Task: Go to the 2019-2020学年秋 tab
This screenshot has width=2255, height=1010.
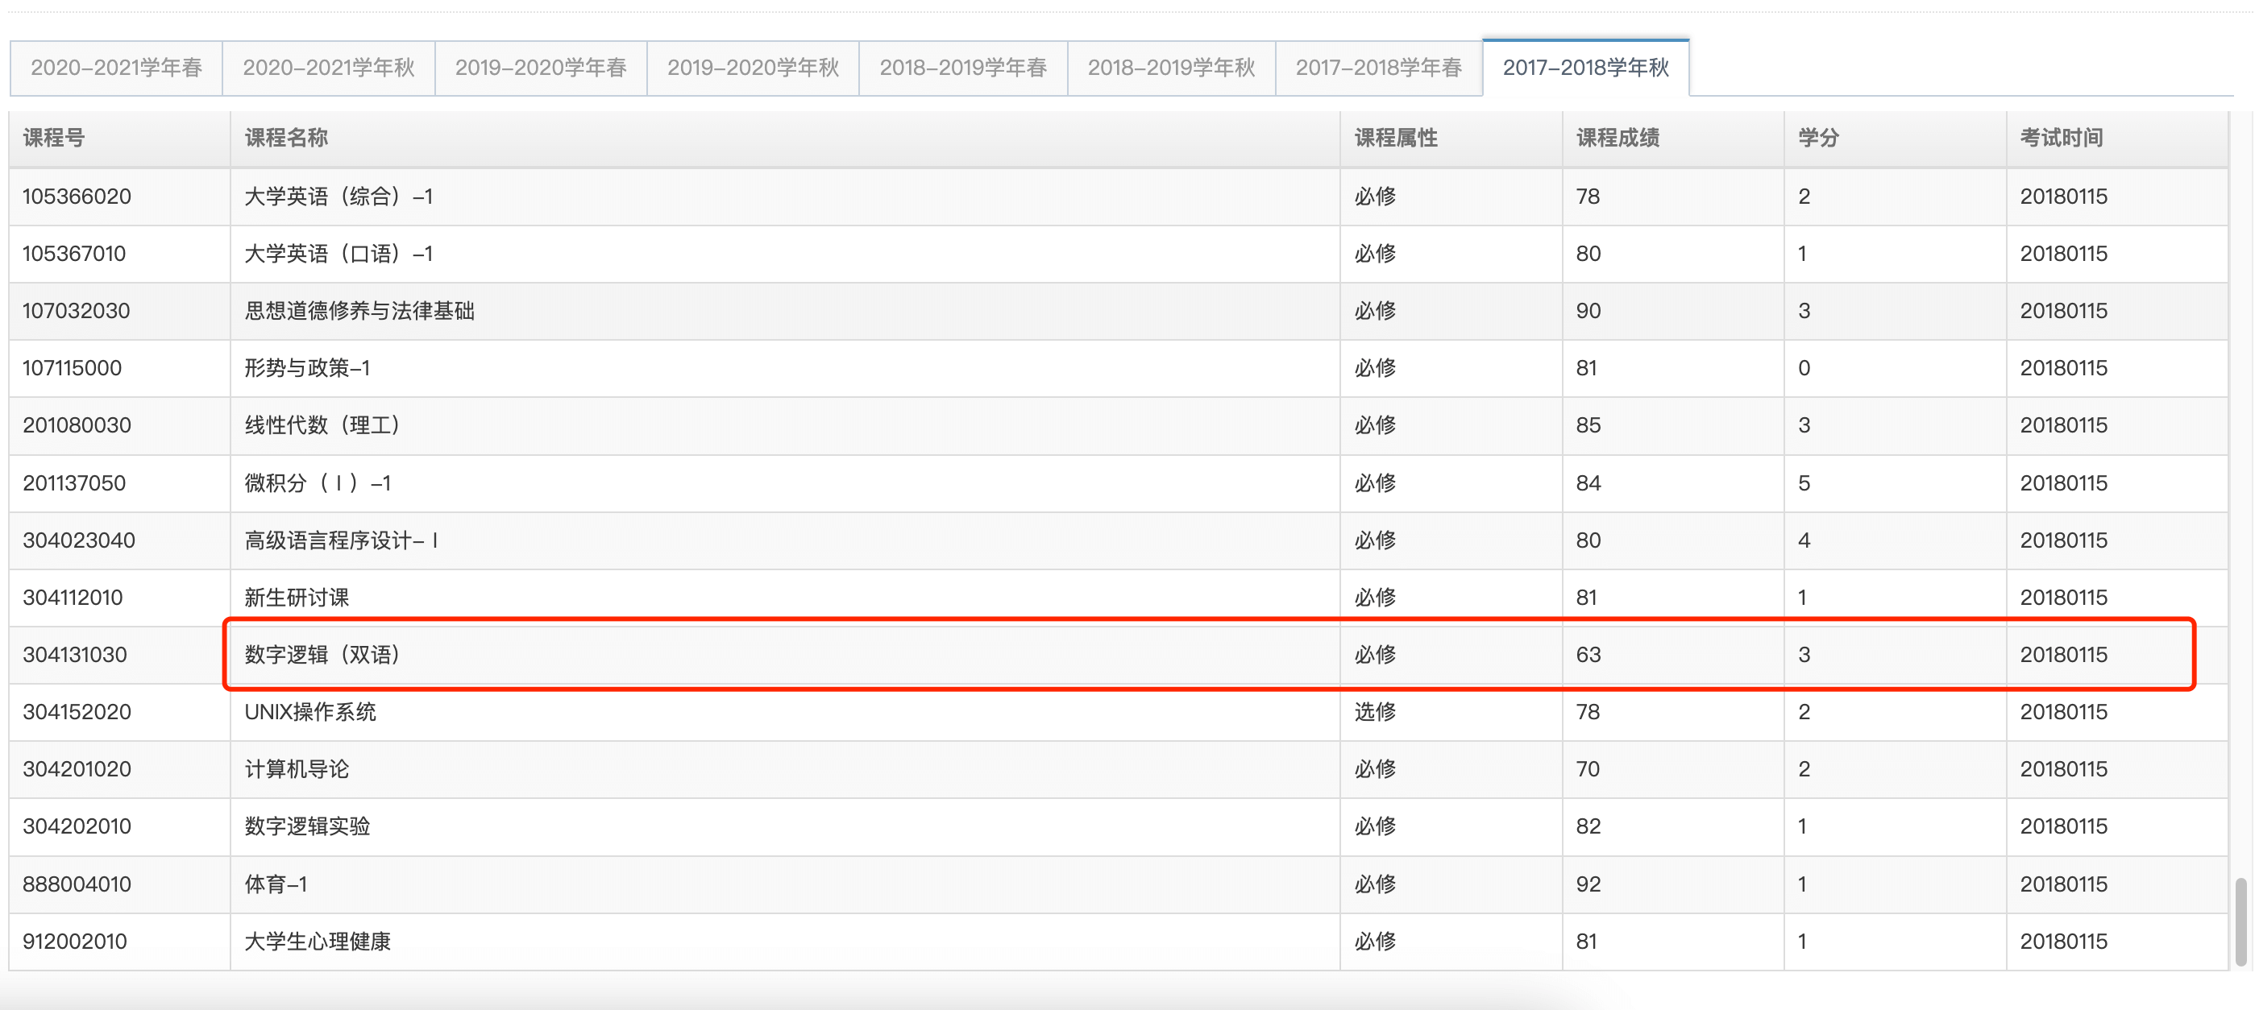Action: (753, 68)
